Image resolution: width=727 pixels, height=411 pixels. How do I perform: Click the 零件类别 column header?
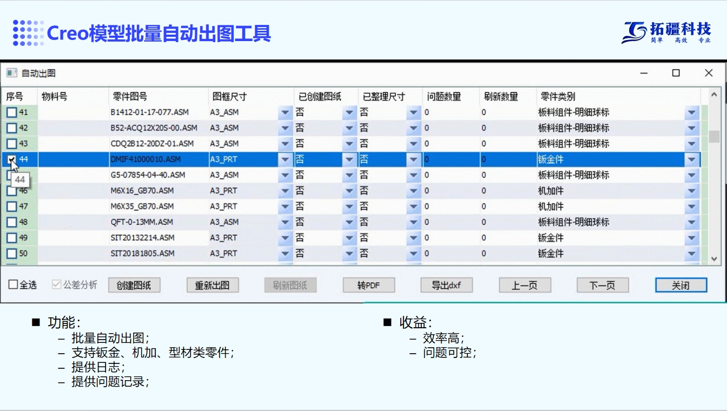tap(618, 97)
